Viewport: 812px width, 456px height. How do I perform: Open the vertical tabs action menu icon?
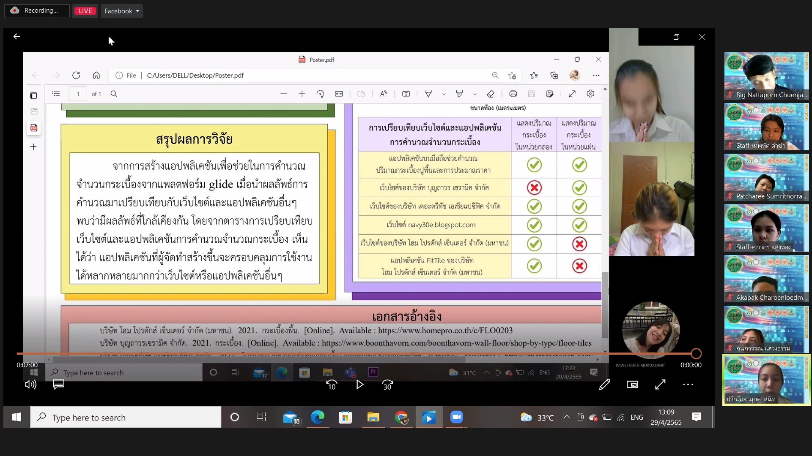(33, 95)
